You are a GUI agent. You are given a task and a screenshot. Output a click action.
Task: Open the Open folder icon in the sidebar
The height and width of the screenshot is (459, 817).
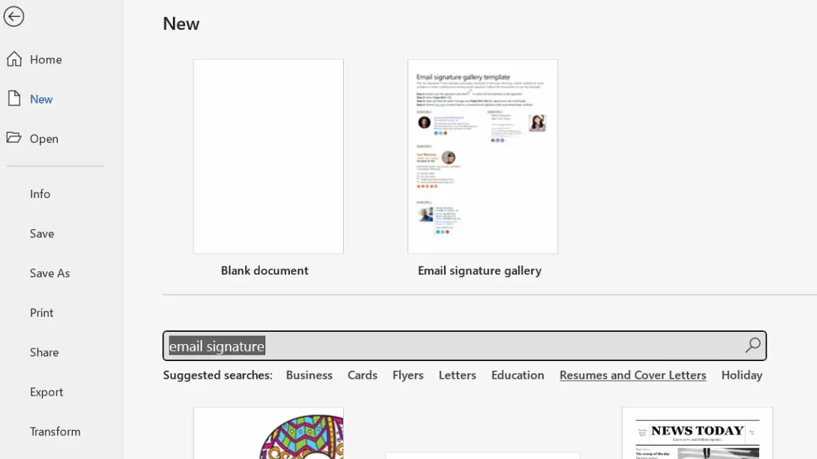click(45, 138)
